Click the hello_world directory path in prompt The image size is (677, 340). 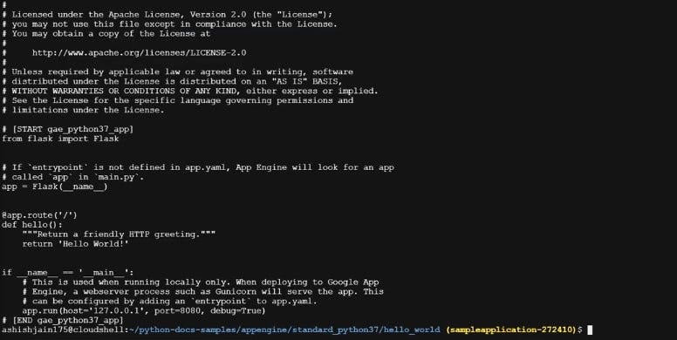pos(284,330)
